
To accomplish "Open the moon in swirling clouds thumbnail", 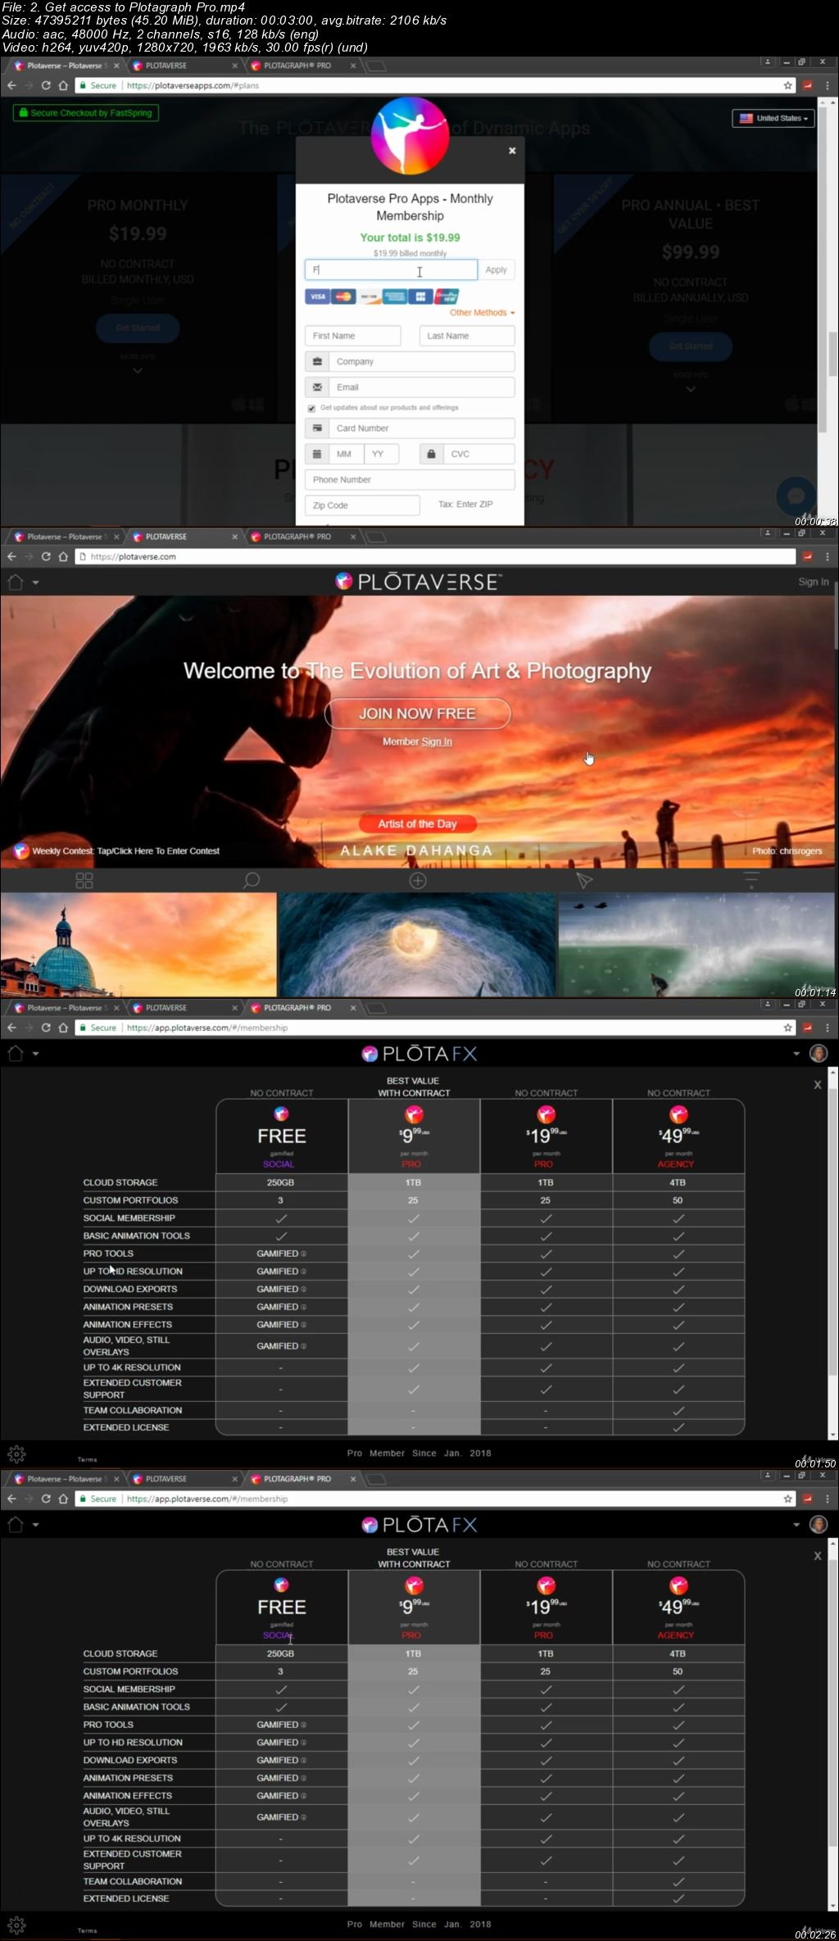I will pyautogui.click(x=417, y=945).
